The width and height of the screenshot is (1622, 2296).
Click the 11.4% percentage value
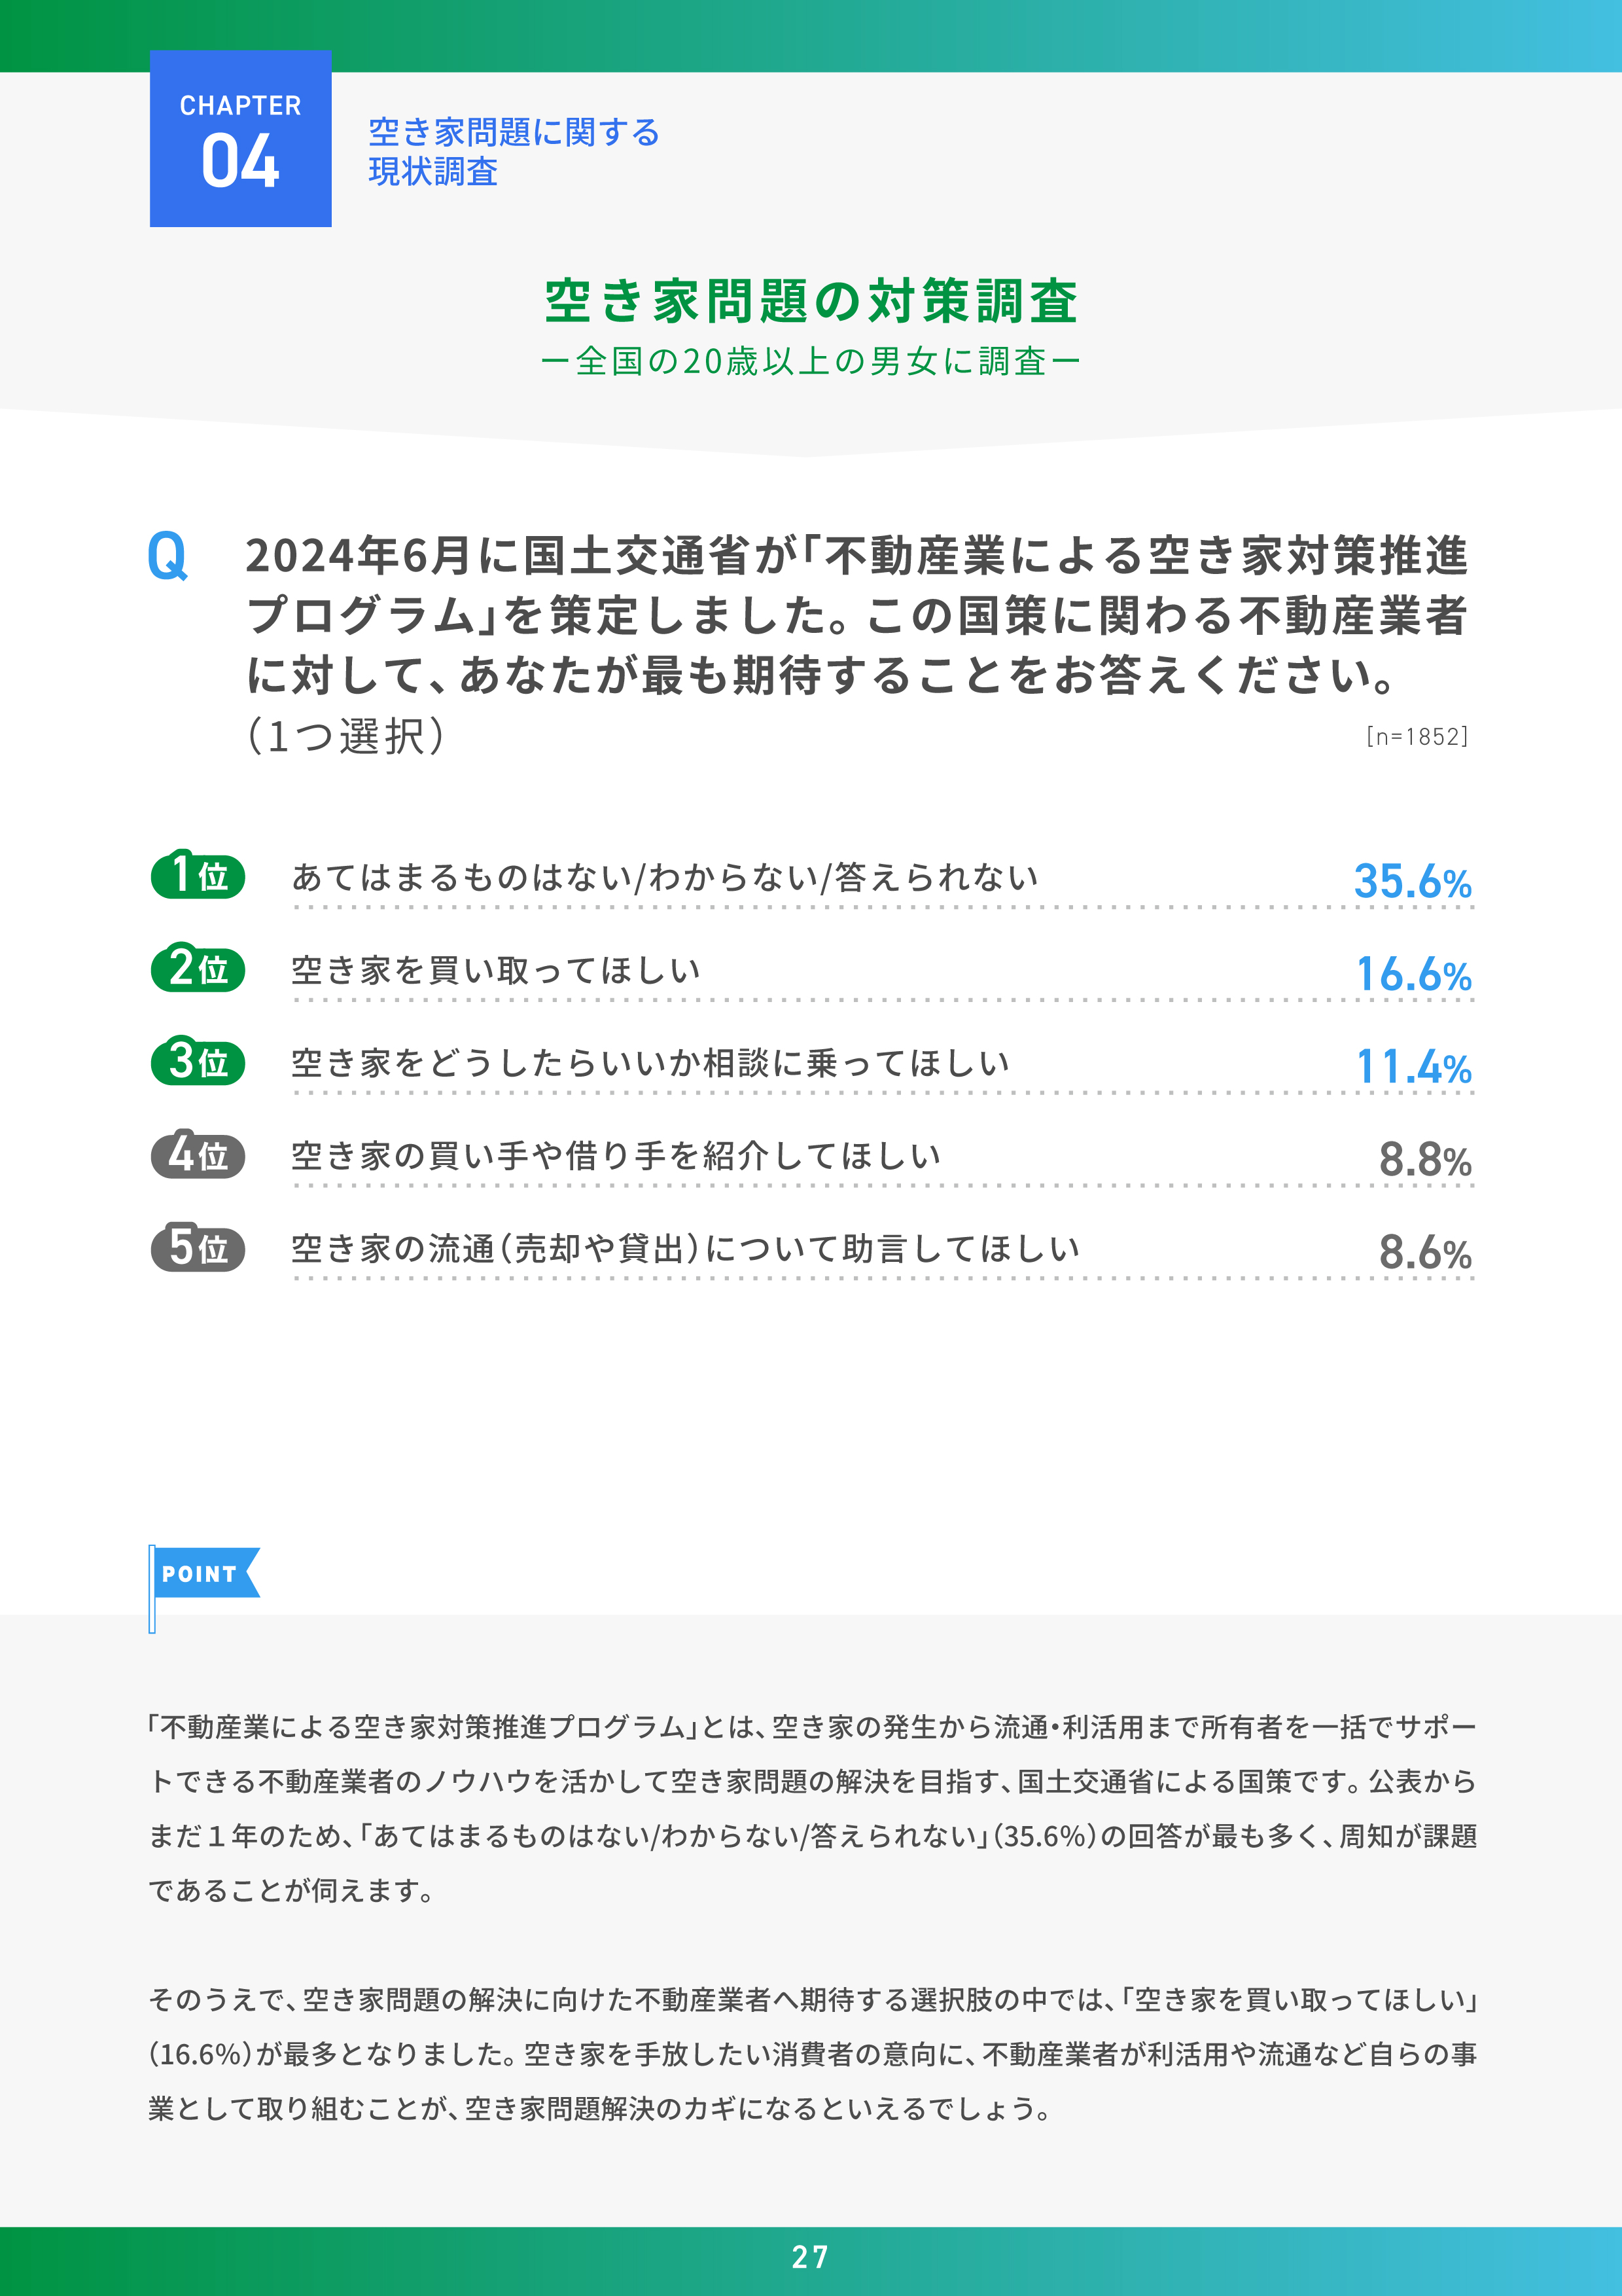1413,1068
